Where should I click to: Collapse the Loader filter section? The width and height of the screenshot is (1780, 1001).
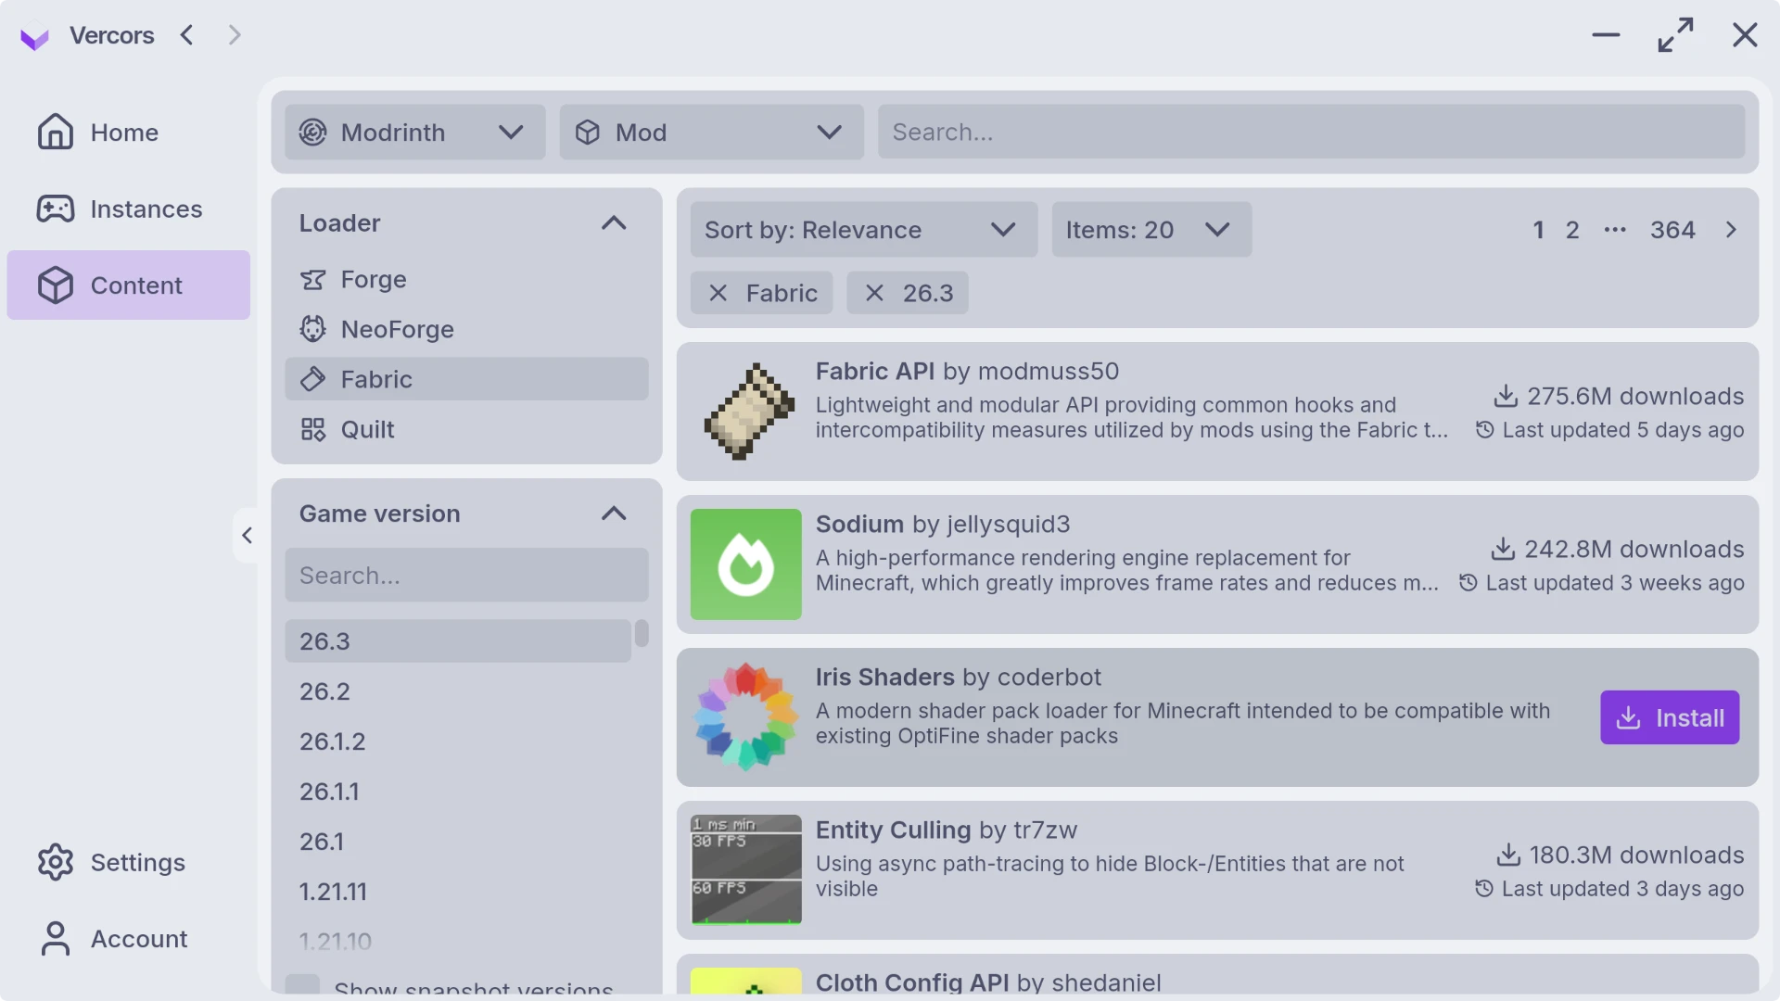(614, 223)
